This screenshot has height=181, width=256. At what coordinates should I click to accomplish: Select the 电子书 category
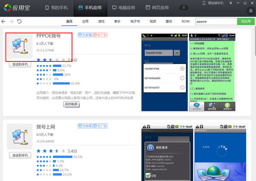point(135,21)
